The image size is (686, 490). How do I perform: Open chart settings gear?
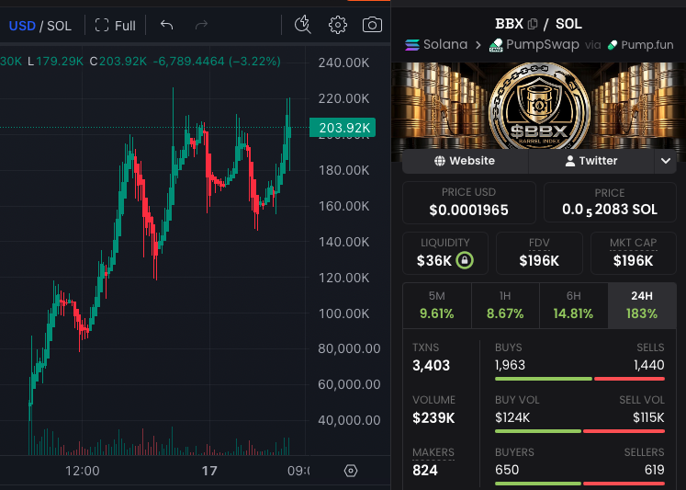click(338, 25)
